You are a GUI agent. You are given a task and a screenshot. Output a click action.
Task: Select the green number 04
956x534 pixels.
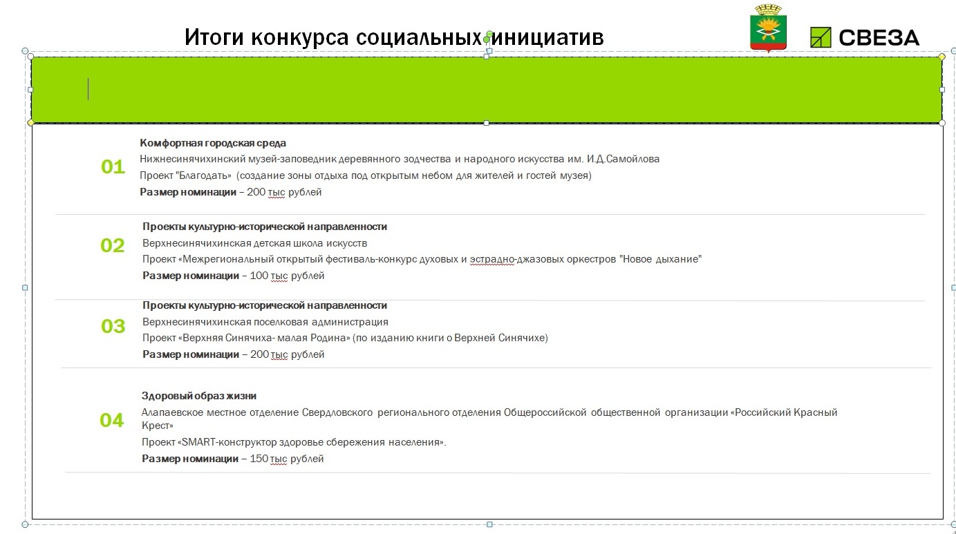click(x=112, y=421)
